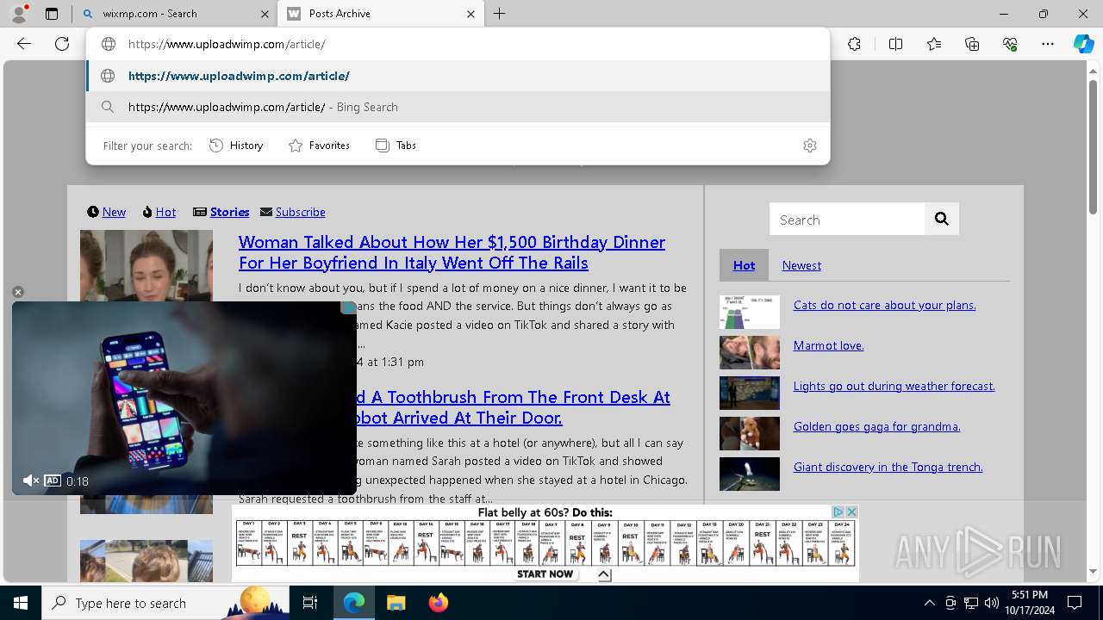This screenshot has height=620, width=1103.
Task: Filter suggestions by Tabs
Action: 396,146
